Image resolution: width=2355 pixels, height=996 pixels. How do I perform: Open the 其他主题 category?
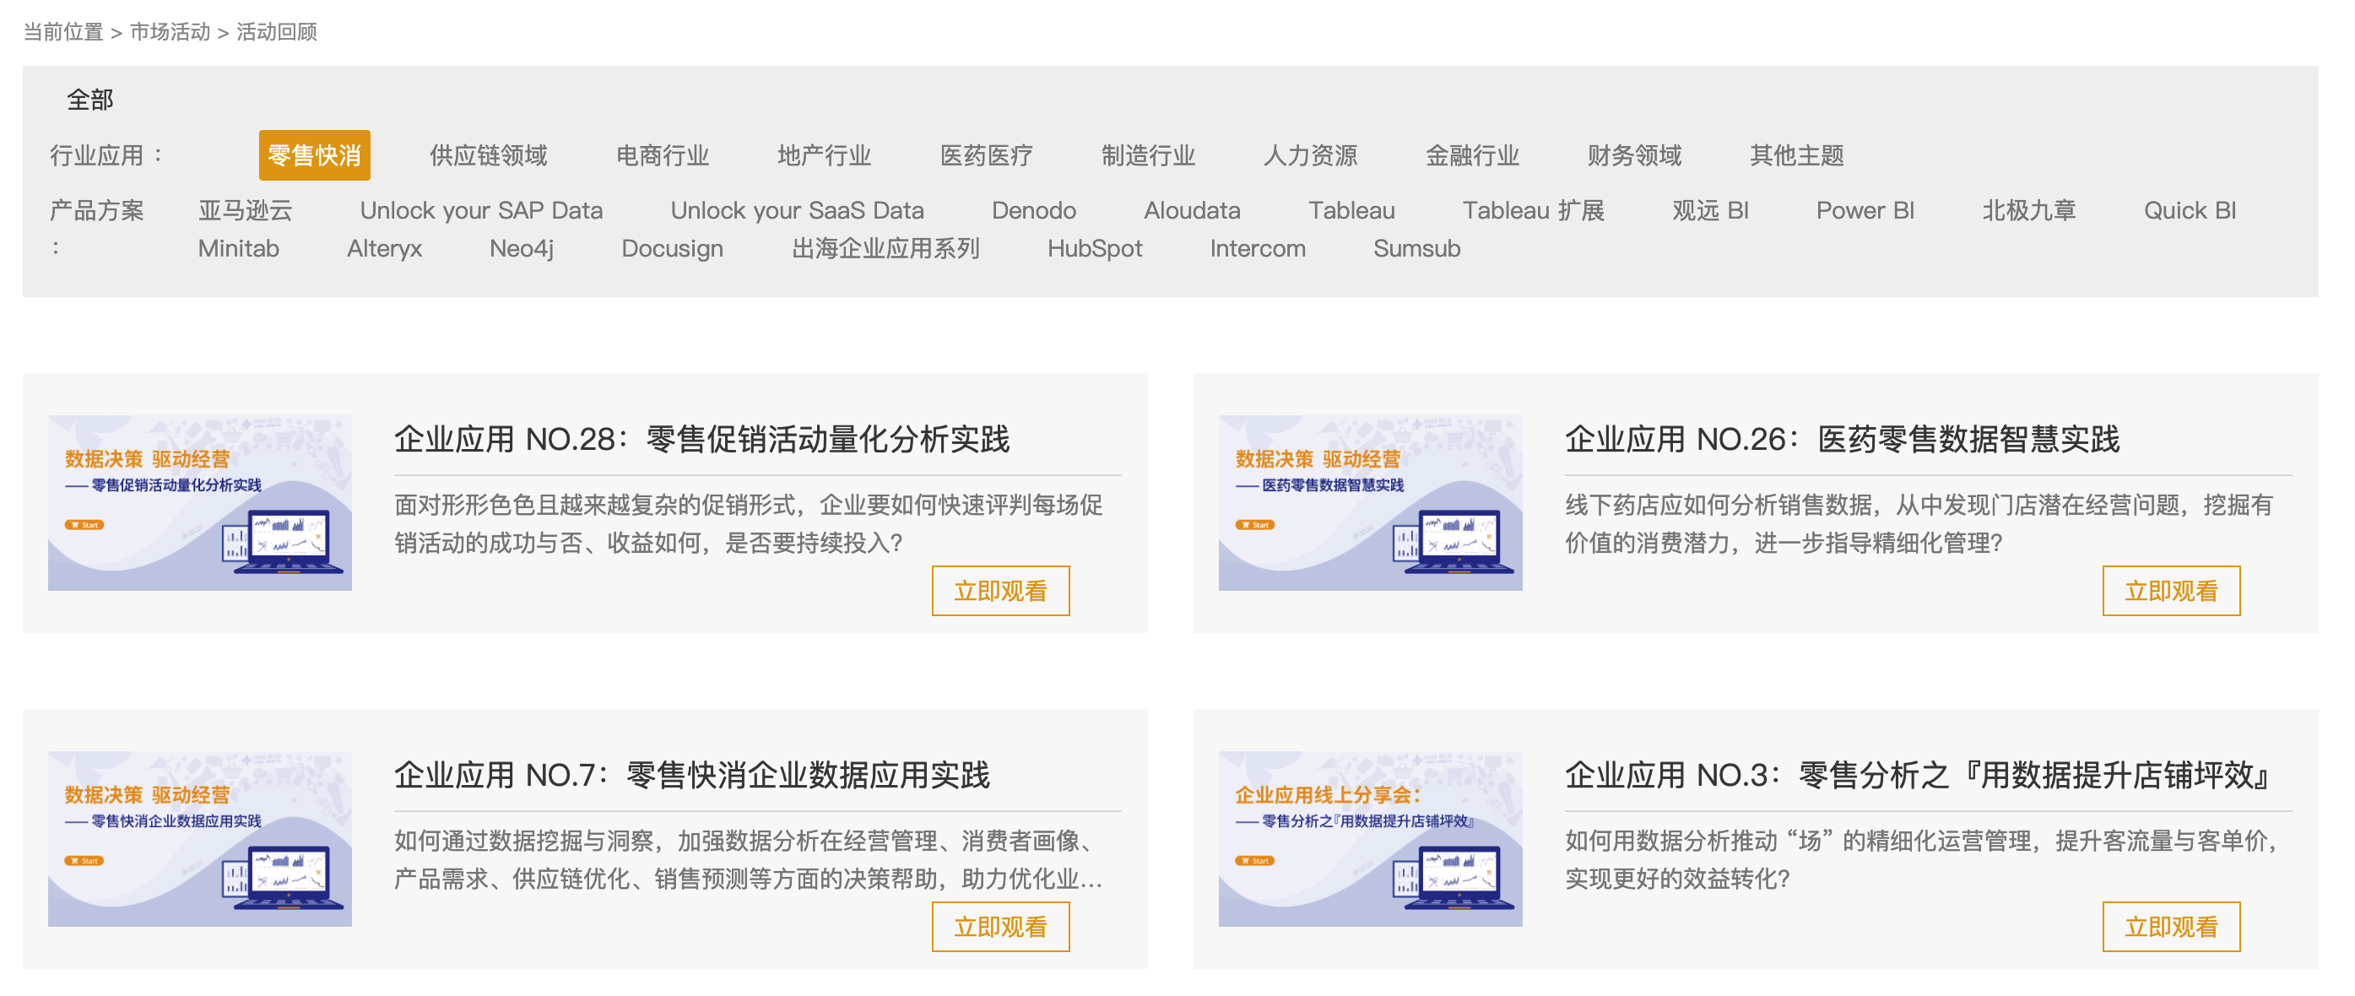pyautogui.click(x=1796, y=155)
